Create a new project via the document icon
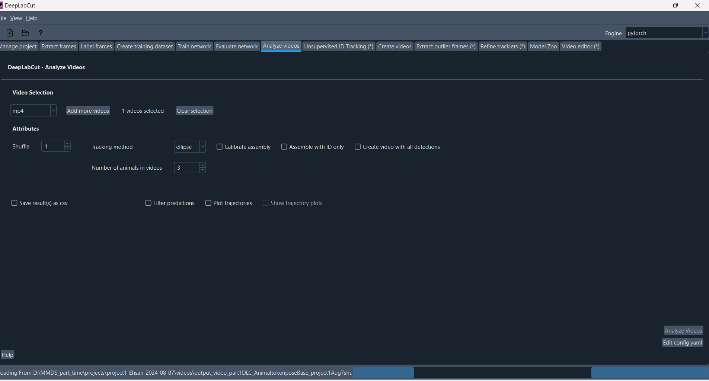 (x=9, y=33)
